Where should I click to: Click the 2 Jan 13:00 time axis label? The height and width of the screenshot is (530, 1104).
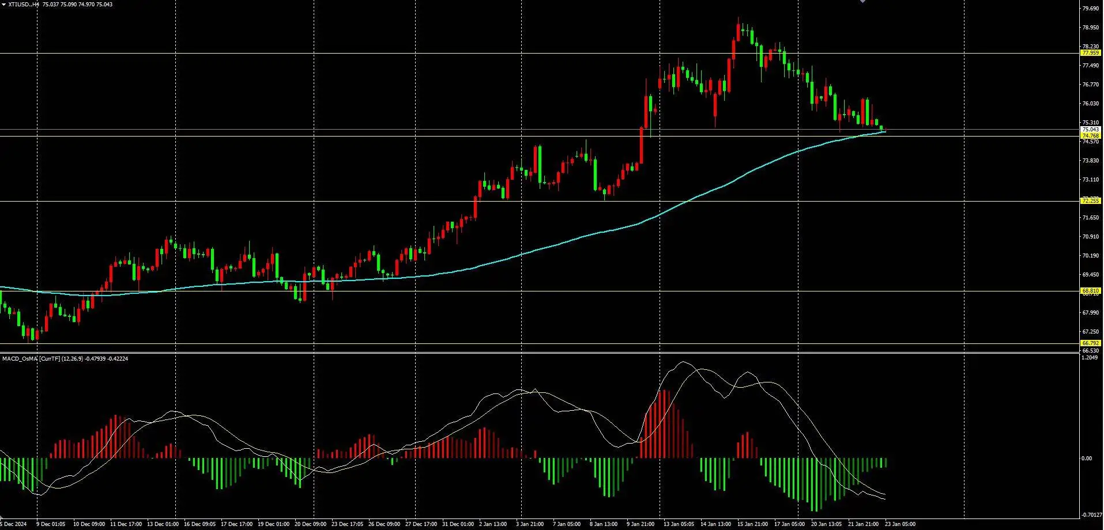493,524
